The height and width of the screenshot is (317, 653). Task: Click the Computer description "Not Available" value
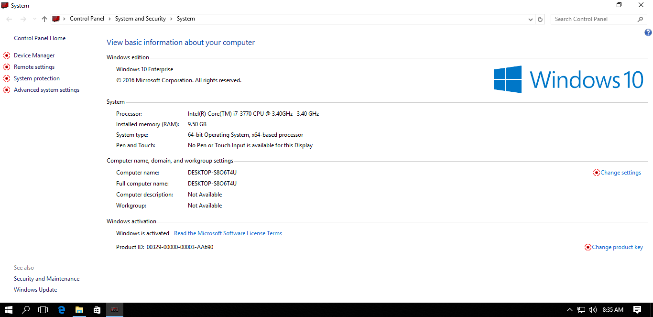205,195
